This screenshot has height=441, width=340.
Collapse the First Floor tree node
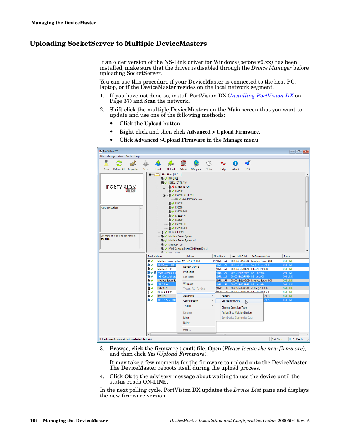click(150, 175)
